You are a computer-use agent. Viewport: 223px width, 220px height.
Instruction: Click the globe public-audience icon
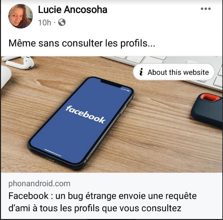tap(62, 23)
